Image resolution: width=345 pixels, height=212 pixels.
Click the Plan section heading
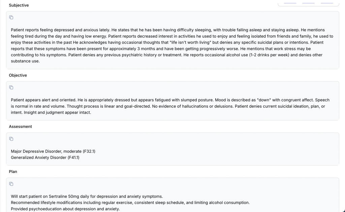tap(13, 172)
